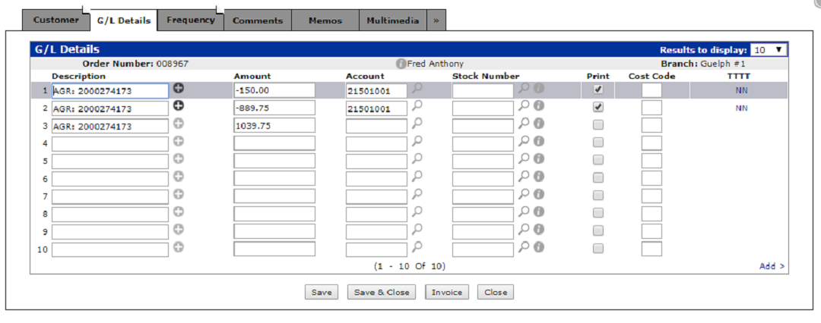
Task: Click stock info icon on row 8
Action: pos(539,212)
